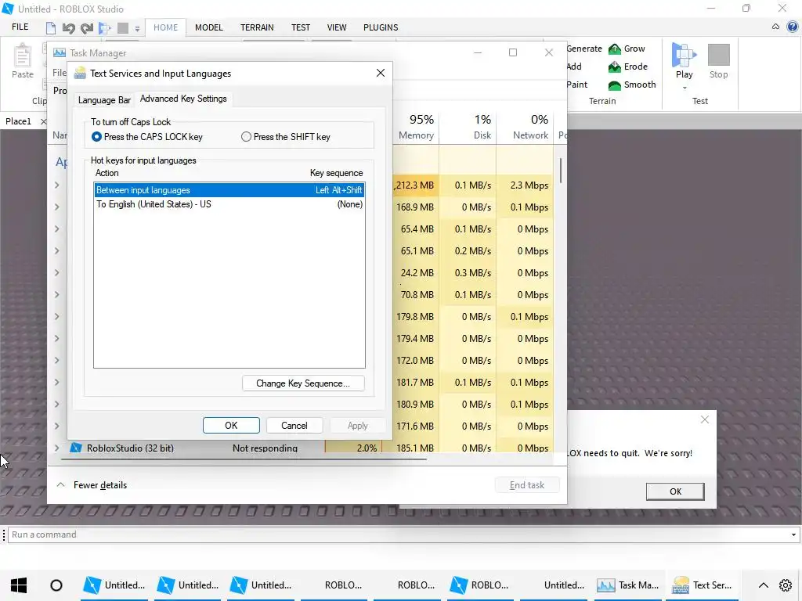Show hidden icons taskbar caret
This screenshot has height=601, width=802.
click(x=763, y=585)
